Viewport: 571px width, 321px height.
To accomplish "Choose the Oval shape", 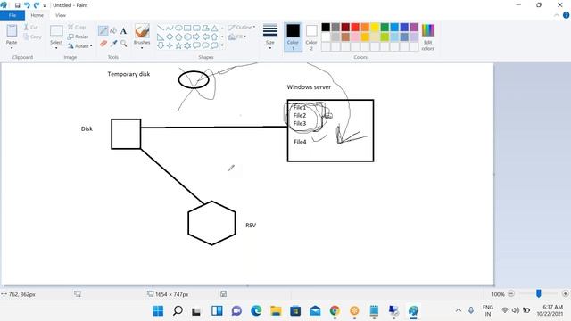I will point(178,28).
